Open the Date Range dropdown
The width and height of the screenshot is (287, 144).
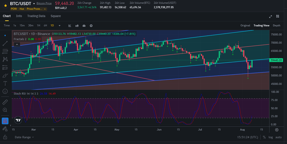(24, 137)
